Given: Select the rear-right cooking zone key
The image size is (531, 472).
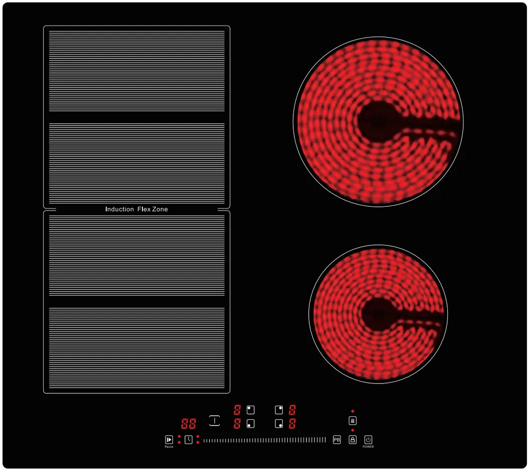Looking at the screenshot, I should 279,410.
